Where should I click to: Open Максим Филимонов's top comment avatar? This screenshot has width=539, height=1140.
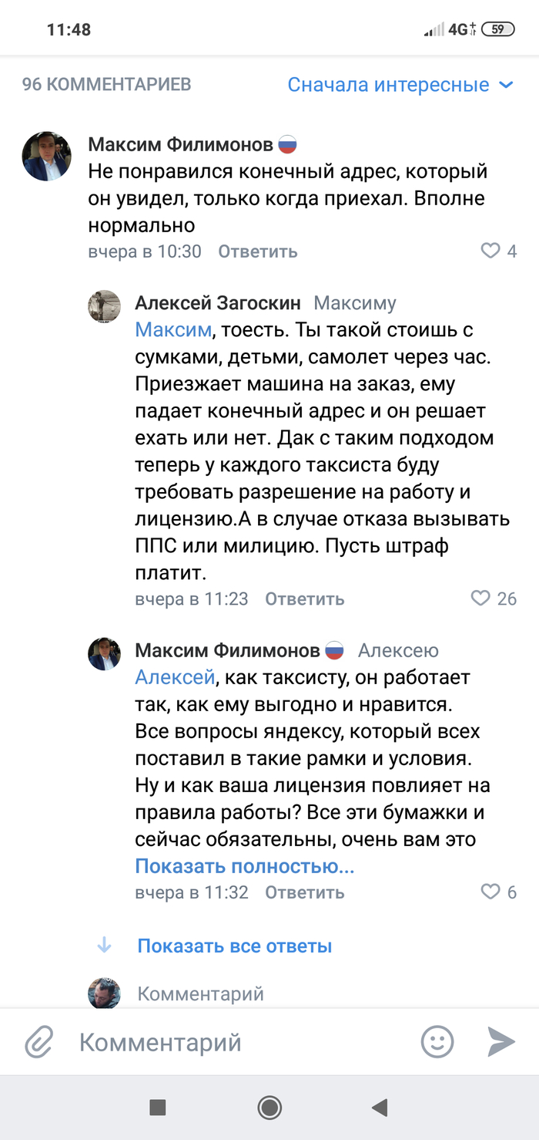point(47,156)
